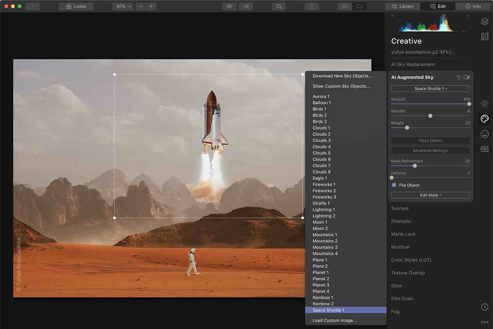The width and height of the screenshot is (493, 329).
Task: Open the Layers panel icon
Action: tap(484, 22)
